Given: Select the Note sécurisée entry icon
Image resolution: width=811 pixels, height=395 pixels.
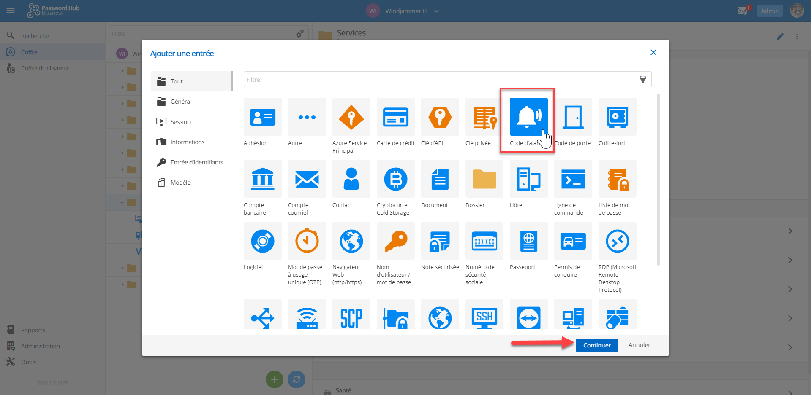Looking at the screenshot, I should coord(440,241).
